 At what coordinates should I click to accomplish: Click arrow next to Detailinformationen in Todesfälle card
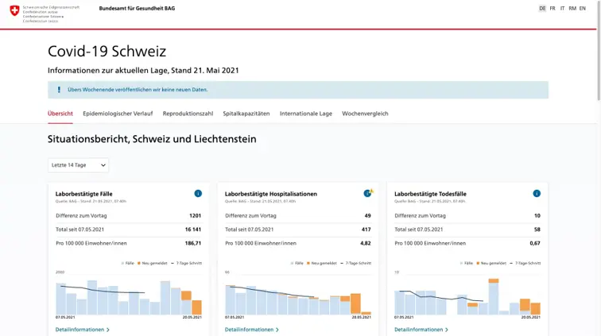(447, 330)
